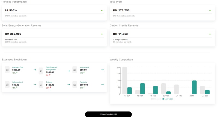Download the report

point(108,114)
